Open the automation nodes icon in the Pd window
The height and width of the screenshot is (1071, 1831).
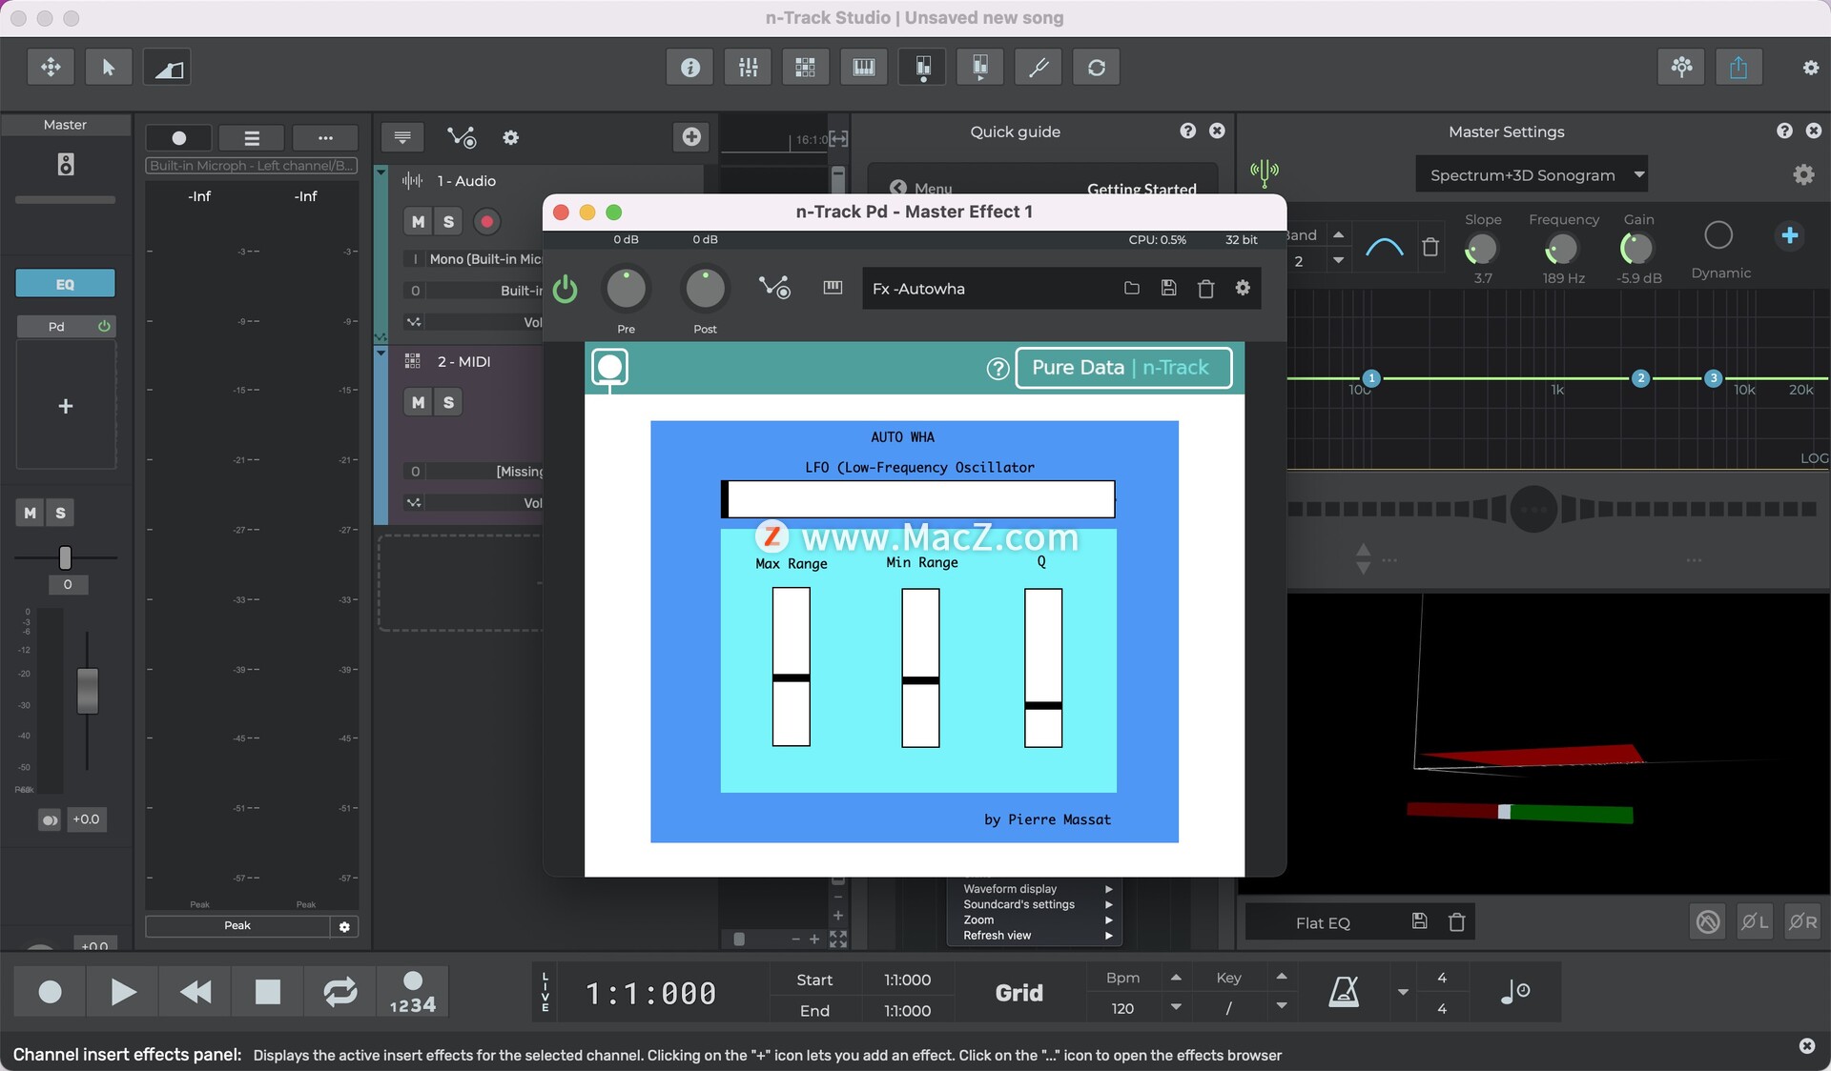[x=775, y=288]
